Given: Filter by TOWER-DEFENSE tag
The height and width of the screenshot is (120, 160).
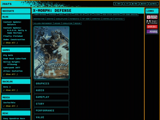Looking at the screenshot, I should 40,15.
